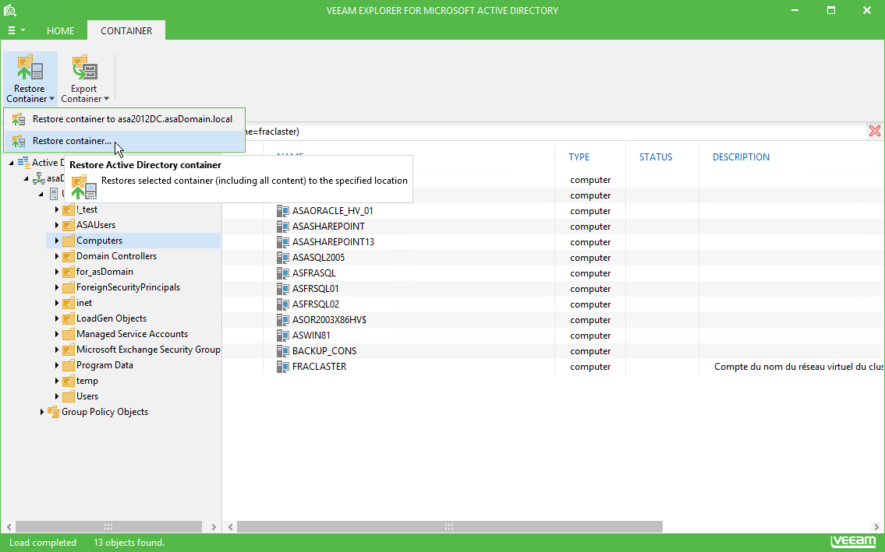885x552 pixels.
Task: Click the Veeam logo in status bar
Action: coord(853,542)
